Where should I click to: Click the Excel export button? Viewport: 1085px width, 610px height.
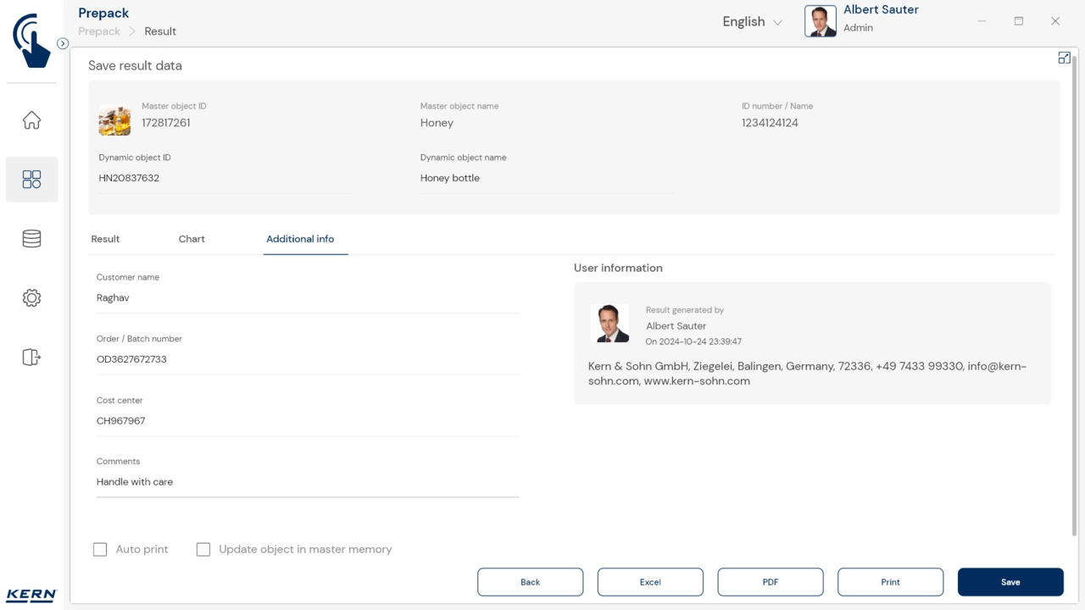[x=650, y=582]
